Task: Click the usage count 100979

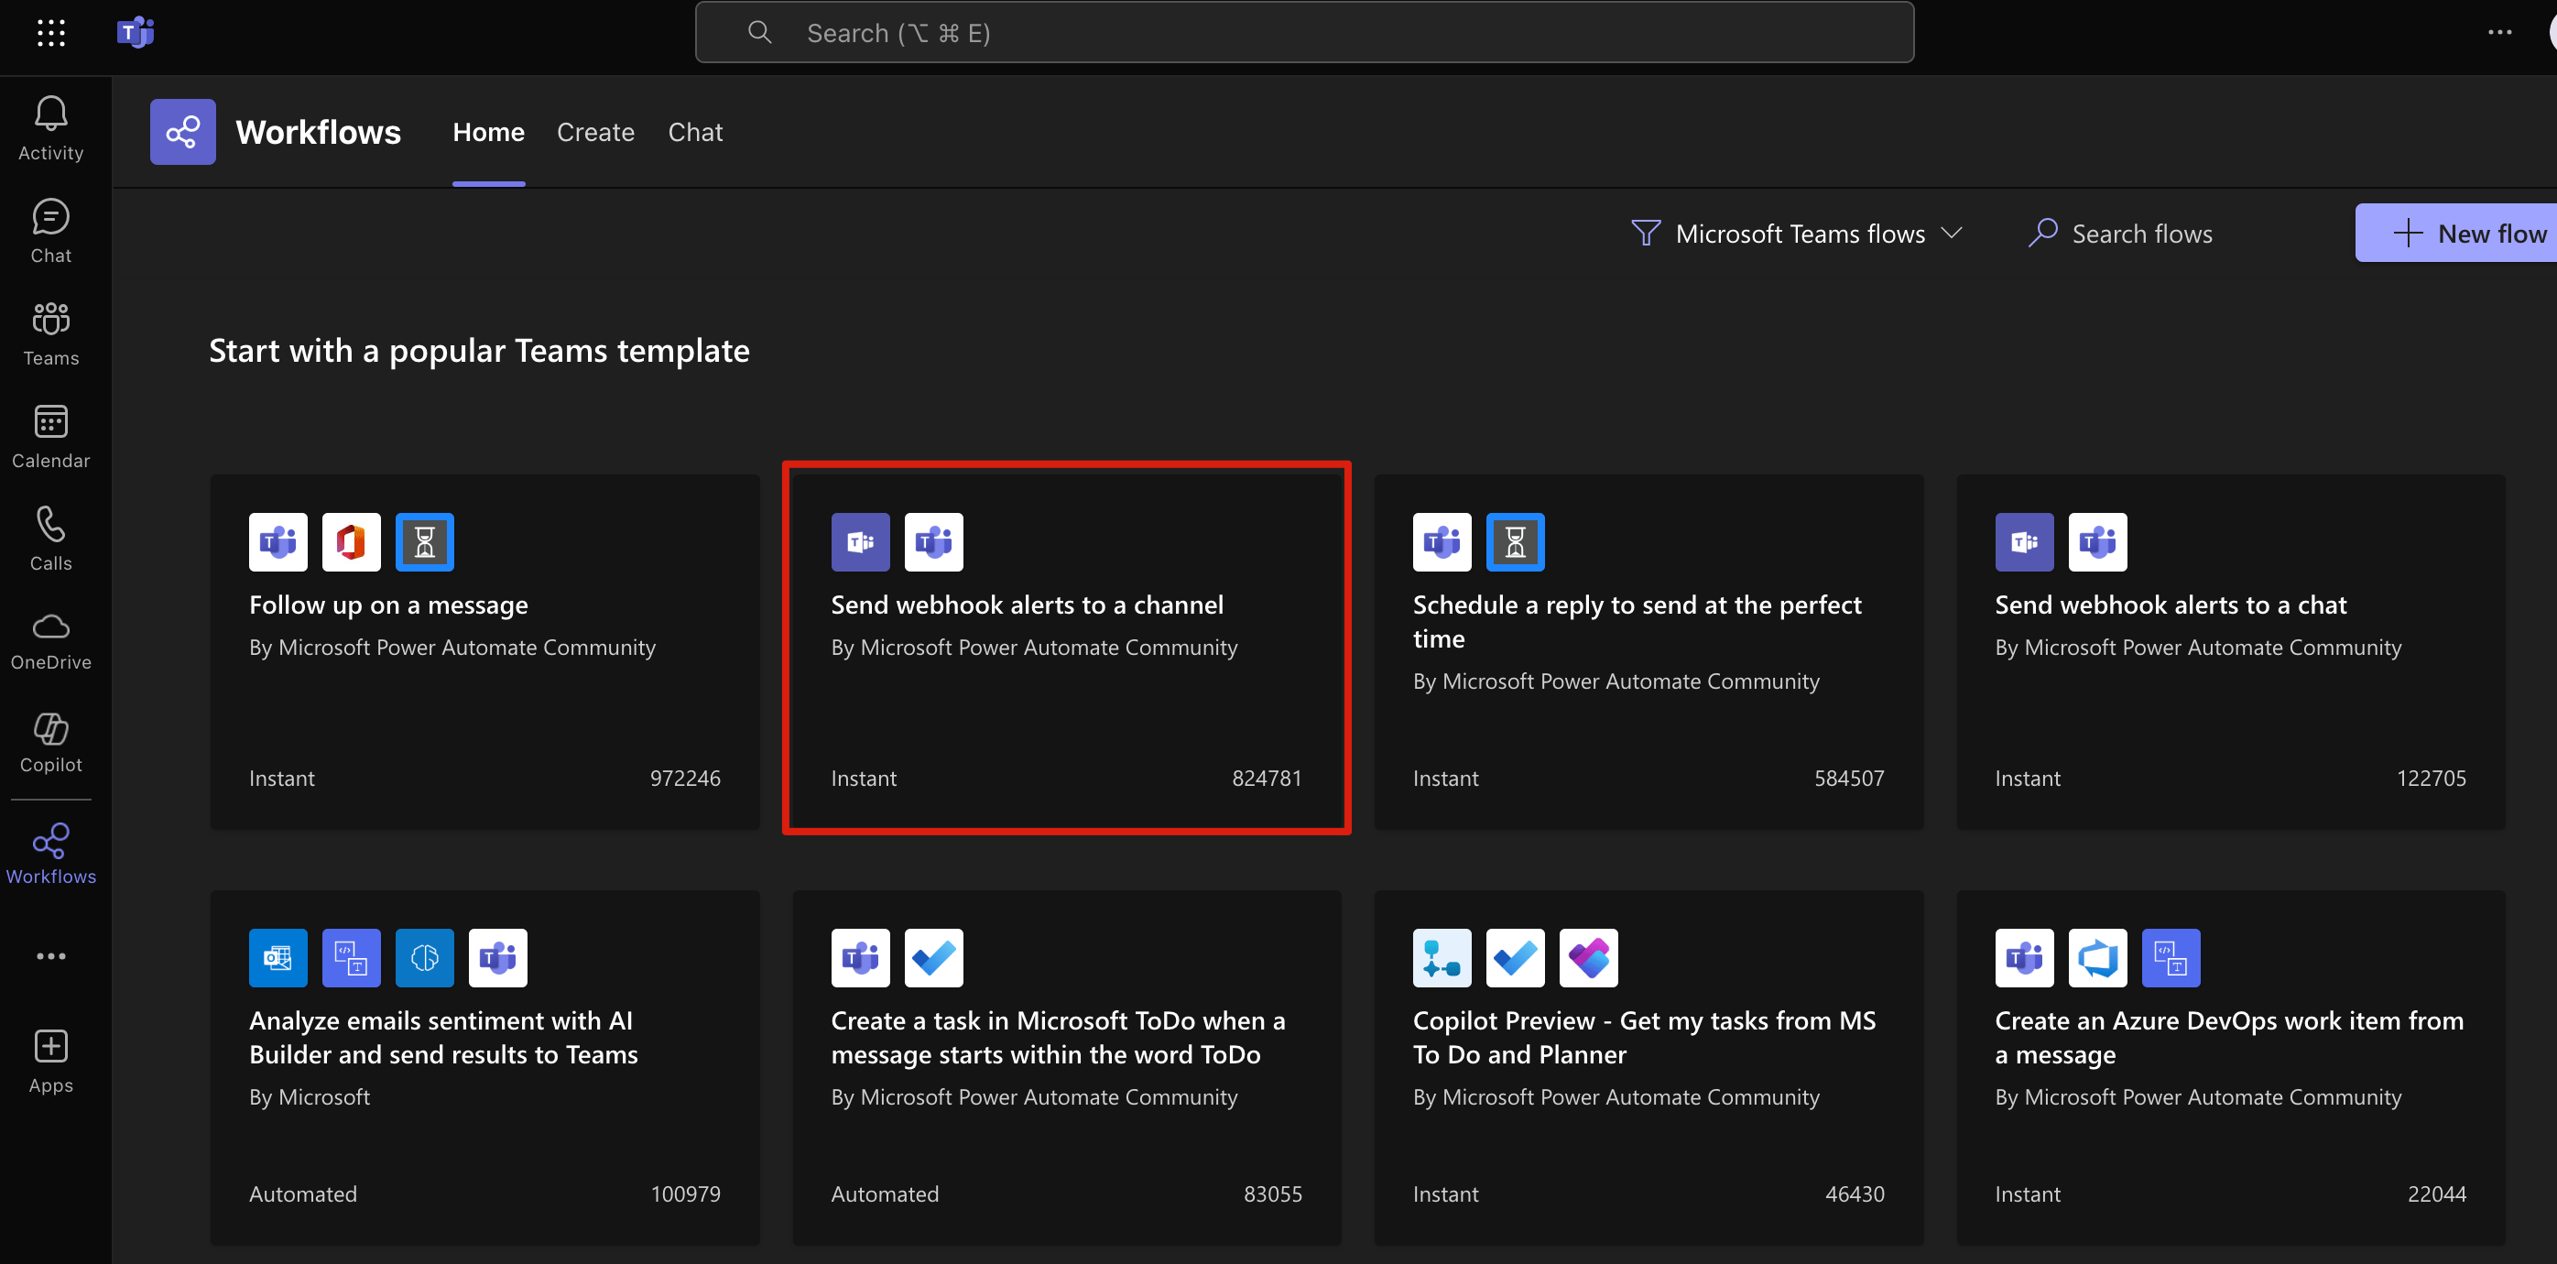Action: [x=685, y=1194]
